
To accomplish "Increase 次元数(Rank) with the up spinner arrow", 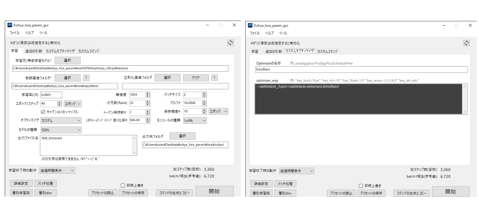I will point(147,102).
